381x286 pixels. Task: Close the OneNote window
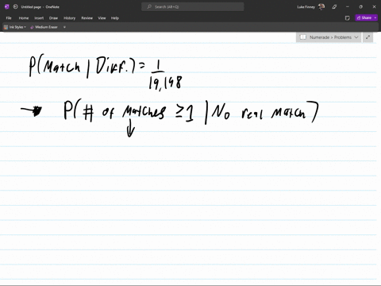[x=374, y=7]
